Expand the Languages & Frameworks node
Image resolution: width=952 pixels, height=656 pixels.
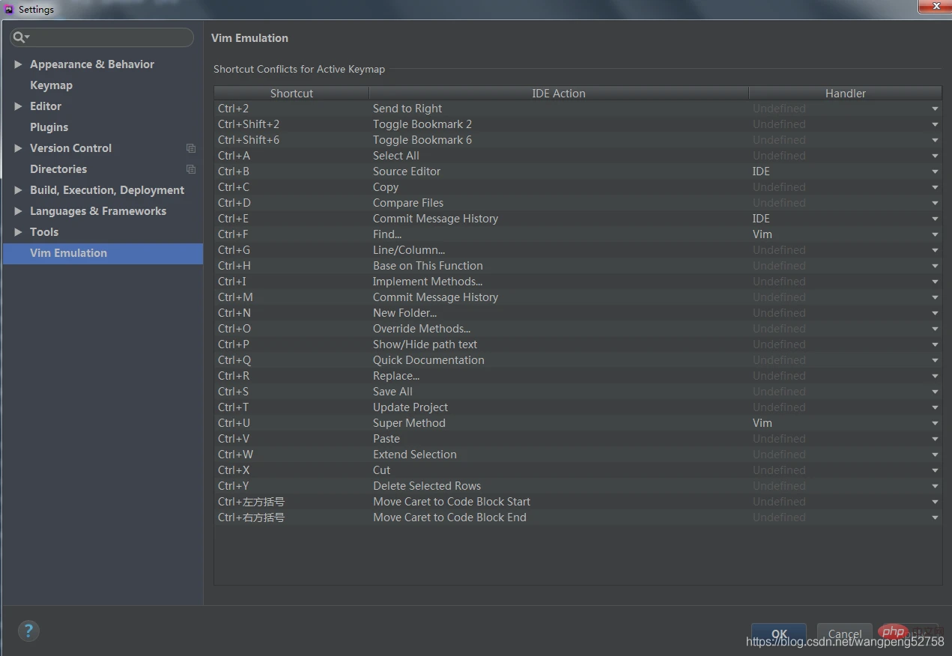pos(18,211)
